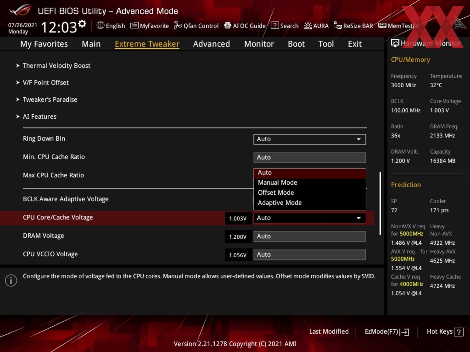Click the ROG logo icon
This screenshot has width=470, height=352.
(20, 10)
